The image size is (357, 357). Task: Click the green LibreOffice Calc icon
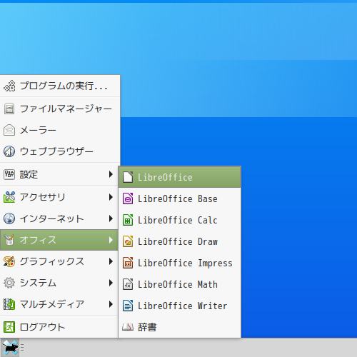[x=128, y=220]
